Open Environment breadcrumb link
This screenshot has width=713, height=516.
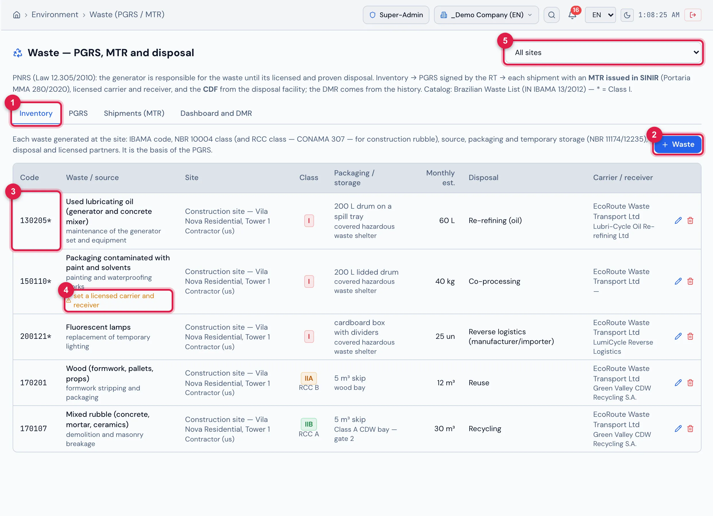pyautogui.click(x=55, y=15)
